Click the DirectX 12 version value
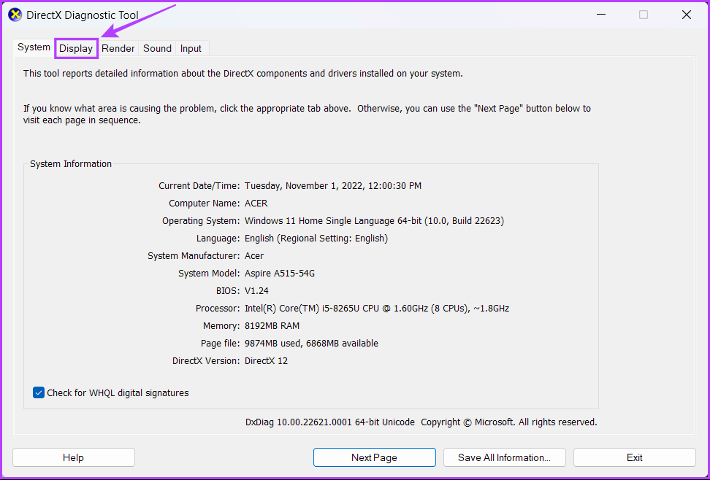Viewport: 710px width, 480px height. (266, 360)
